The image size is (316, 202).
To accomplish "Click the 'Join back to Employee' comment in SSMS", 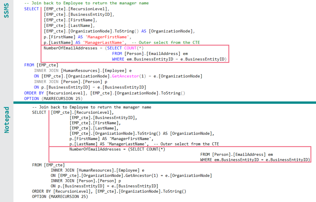I will tap(86, 3).
